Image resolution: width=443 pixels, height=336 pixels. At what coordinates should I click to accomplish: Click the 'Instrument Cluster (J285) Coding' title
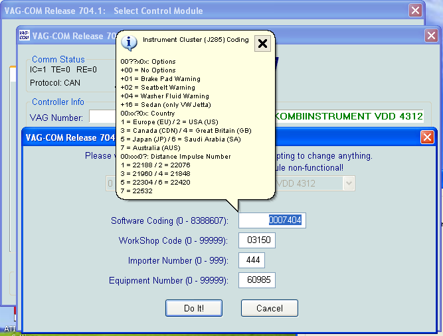[196, 40]
